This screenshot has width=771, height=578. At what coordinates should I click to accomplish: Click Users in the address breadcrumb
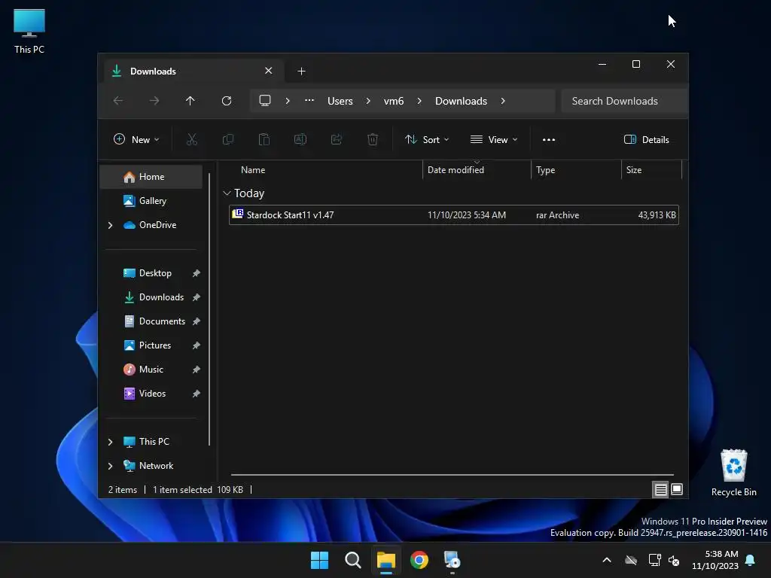tap(340, 101)
